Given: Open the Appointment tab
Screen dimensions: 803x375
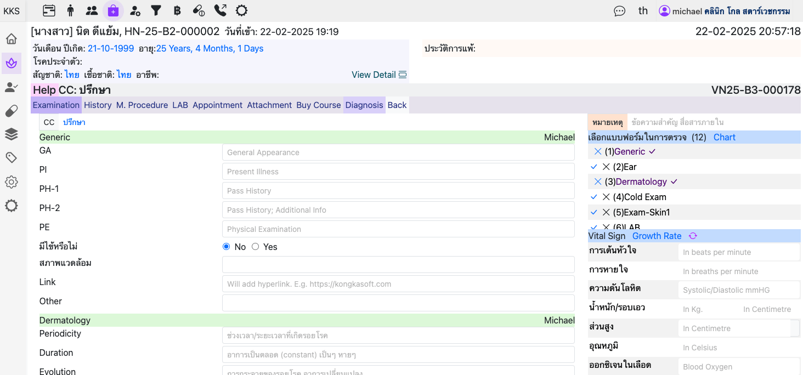Looking at the screenshot, I should click(217, 105).
